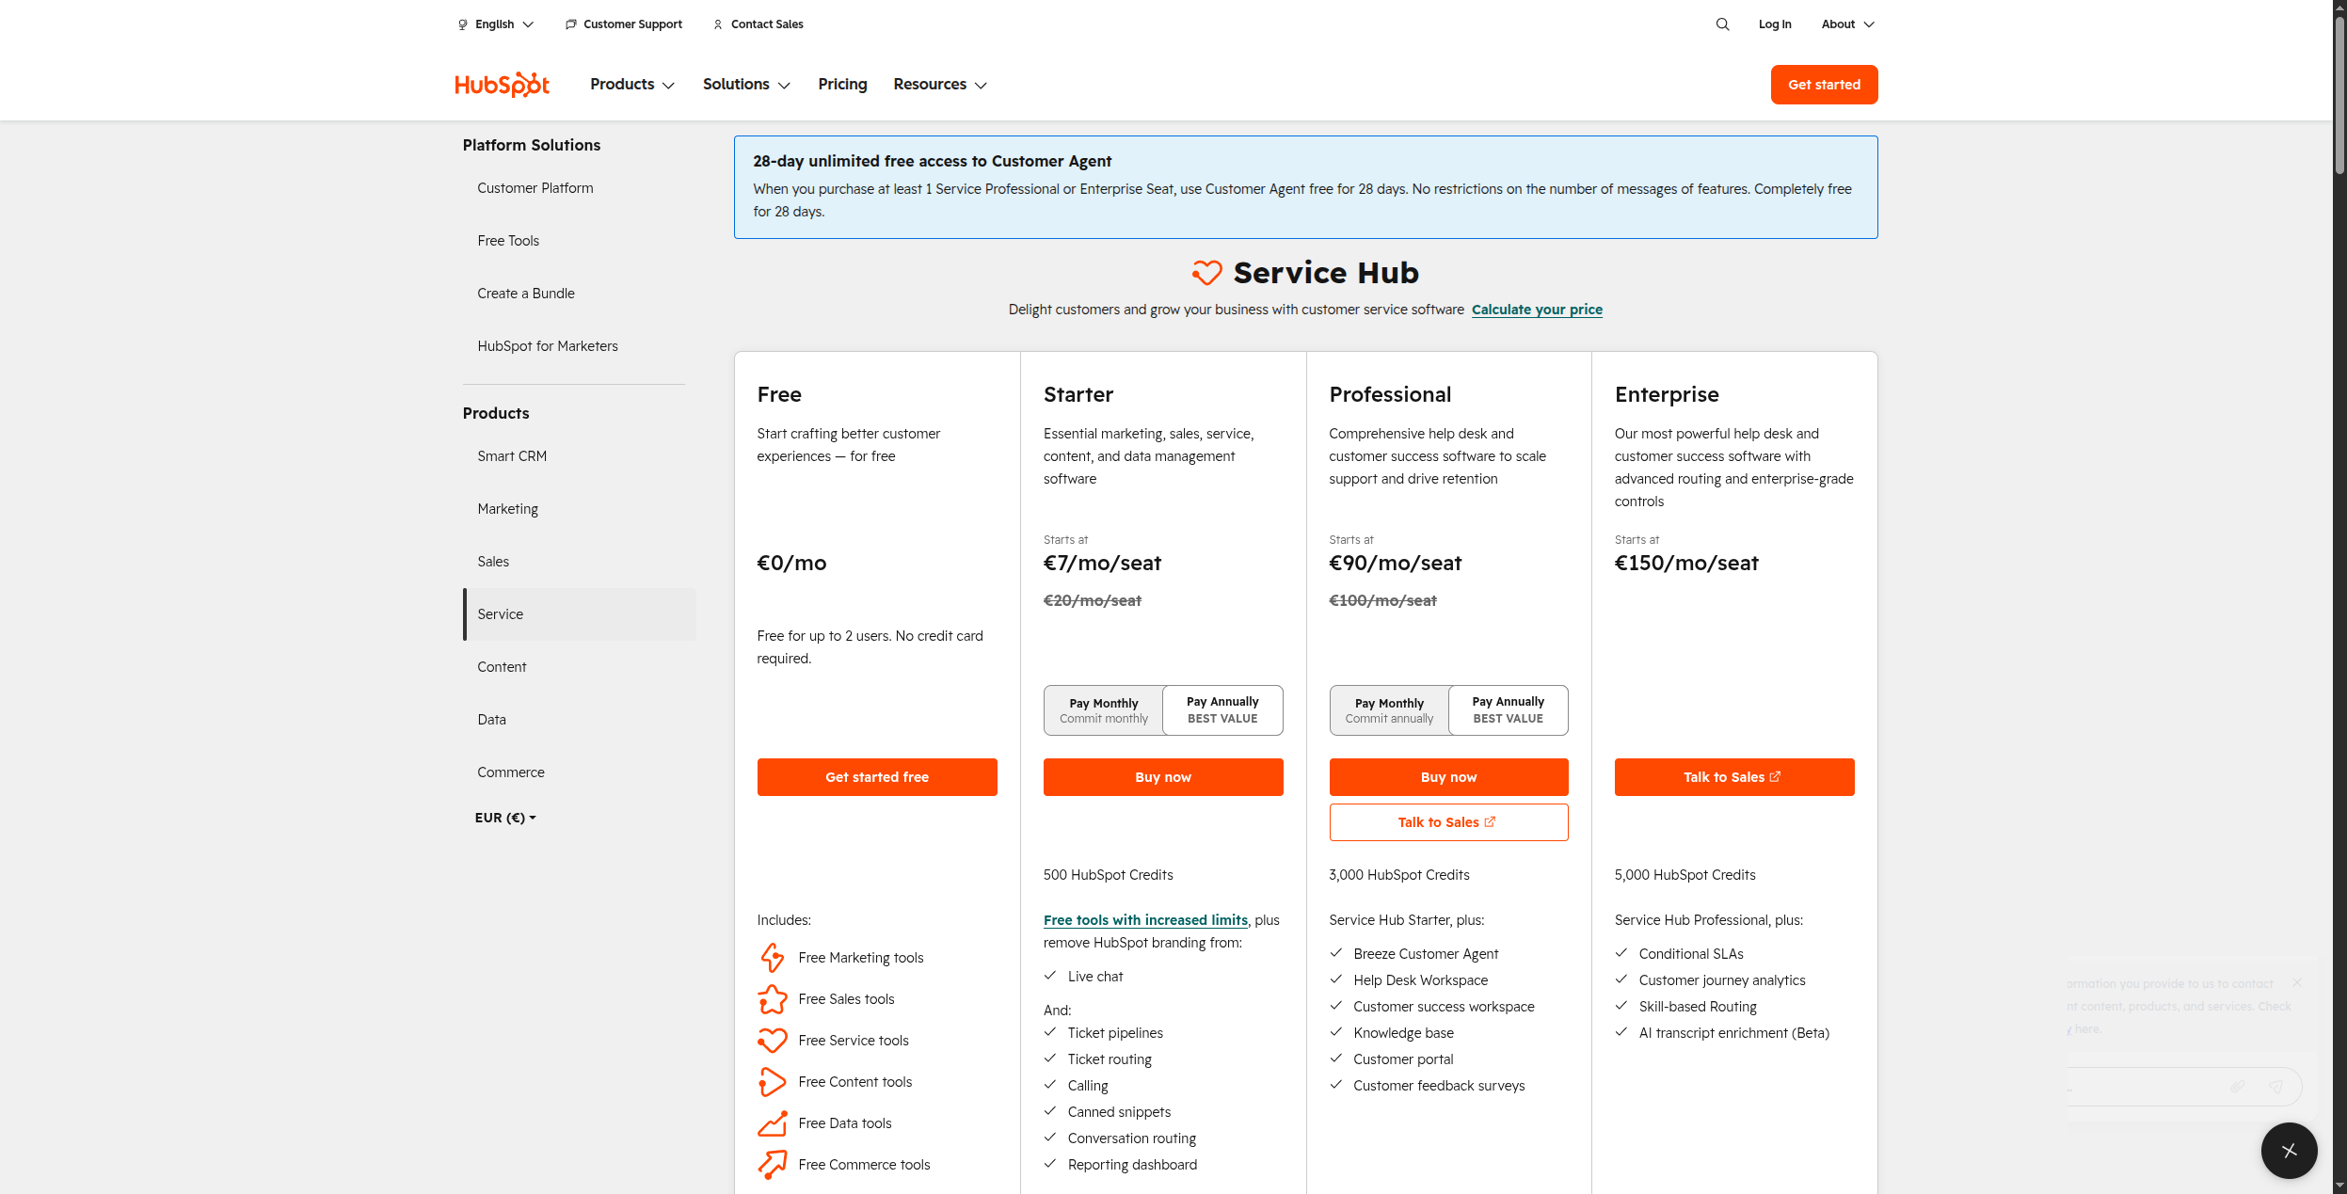Click the Free Content tools icon

(772, 1082)
